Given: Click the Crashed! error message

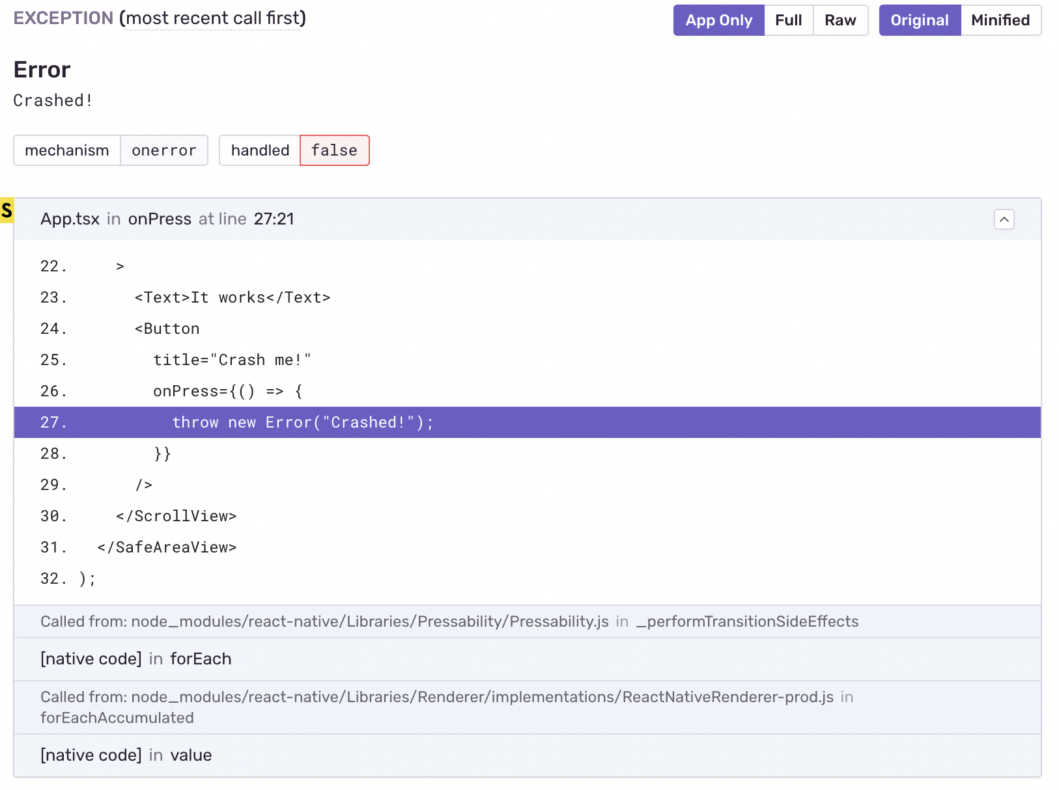Looking at the screenshot, I should tap(52, 100).
